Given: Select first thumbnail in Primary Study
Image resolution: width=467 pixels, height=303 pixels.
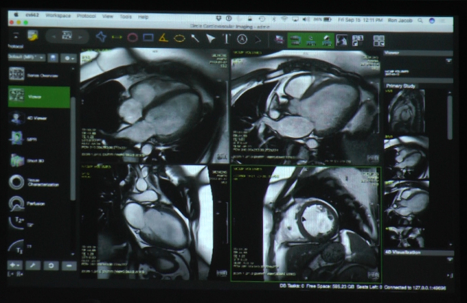Looking at the screenshot, I should 405,111.
